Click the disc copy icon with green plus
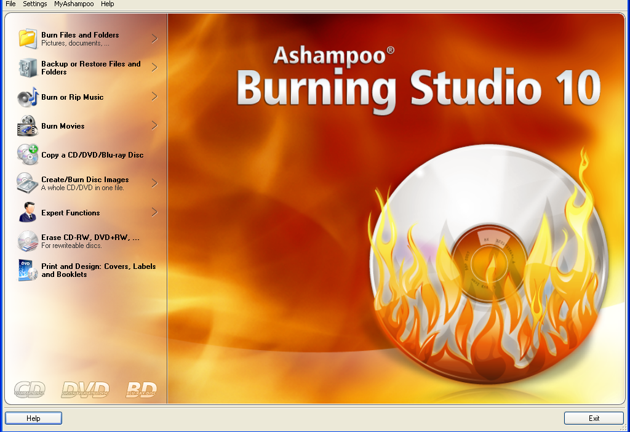Viewport: 630px width, 432px height. [x=28, y=154]
